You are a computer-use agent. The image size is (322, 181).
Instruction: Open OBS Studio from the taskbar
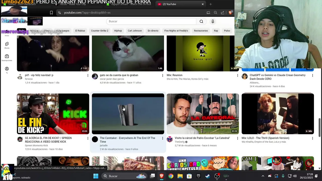[x=217, y=176]
